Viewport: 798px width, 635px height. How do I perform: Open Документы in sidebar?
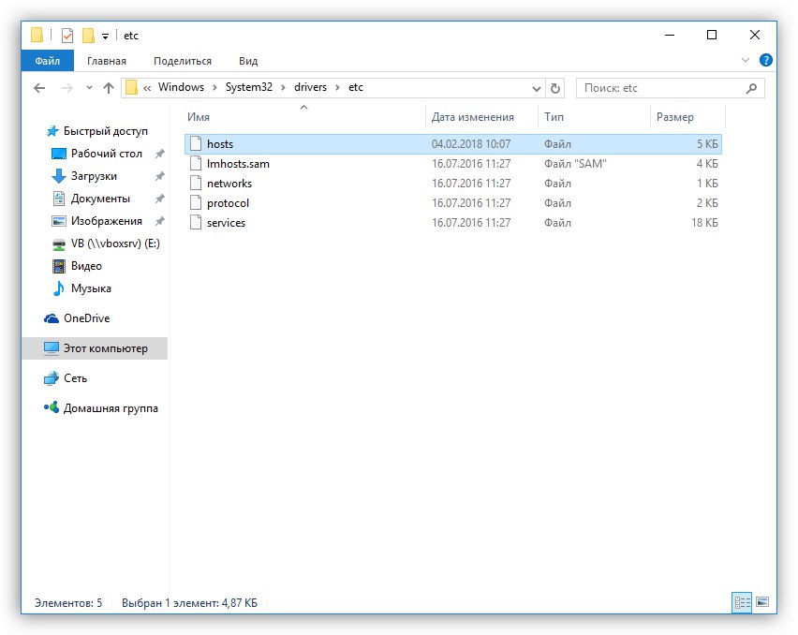tap(100, 199)
